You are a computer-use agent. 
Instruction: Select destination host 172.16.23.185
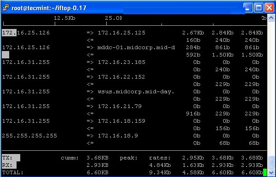(x=121, y=62)
